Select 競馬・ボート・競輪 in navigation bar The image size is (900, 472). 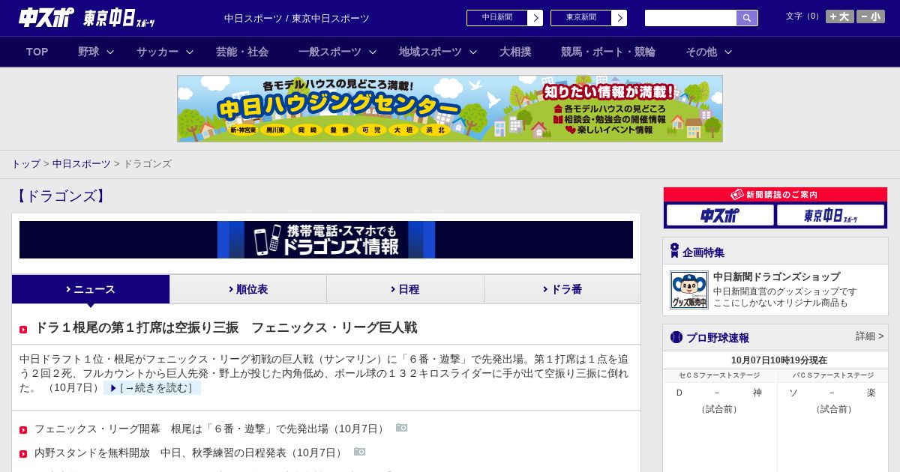[x=608, y=52]
